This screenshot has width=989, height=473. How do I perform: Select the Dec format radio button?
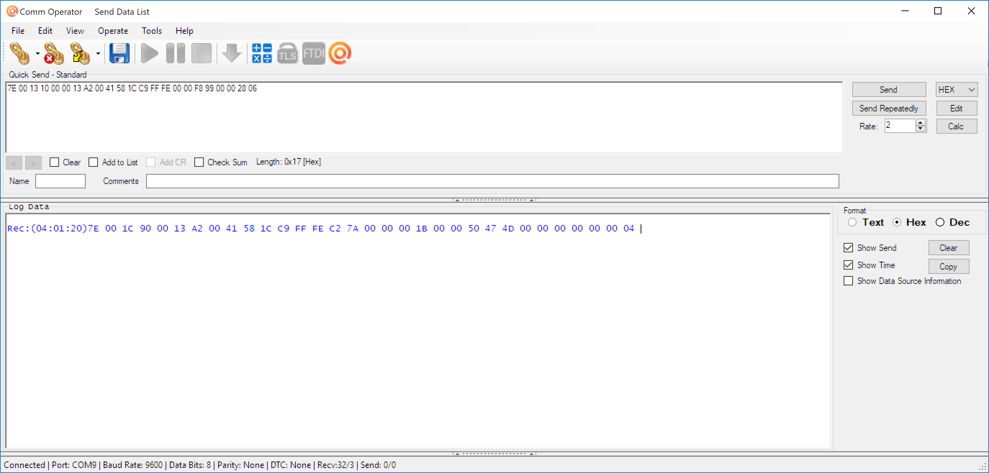(x=940, y=222)
